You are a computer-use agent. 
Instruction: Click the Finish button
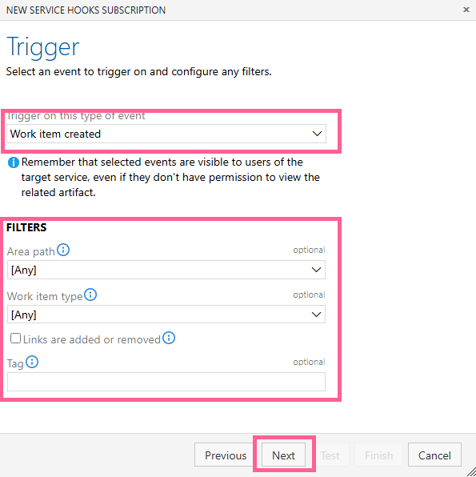coord(378,455)
